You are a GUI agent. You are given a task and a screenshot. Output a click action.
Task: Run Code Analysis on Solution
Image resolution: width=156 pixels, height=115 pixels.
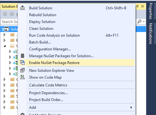pyautogui.click(x=77, y=35)
